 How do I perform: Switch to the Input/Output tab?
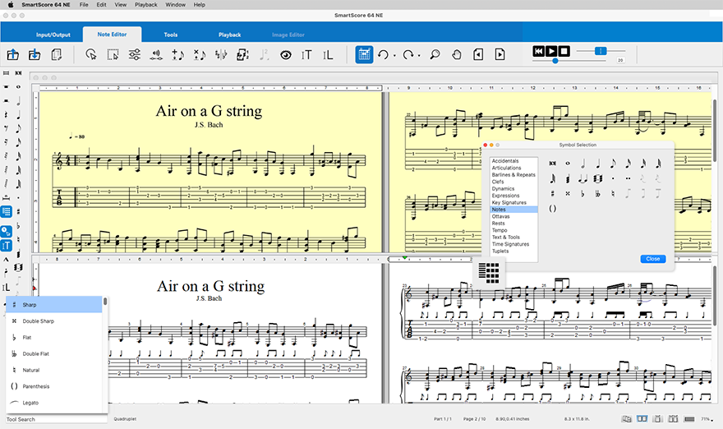pyautogui.click(x=53, y=35)
